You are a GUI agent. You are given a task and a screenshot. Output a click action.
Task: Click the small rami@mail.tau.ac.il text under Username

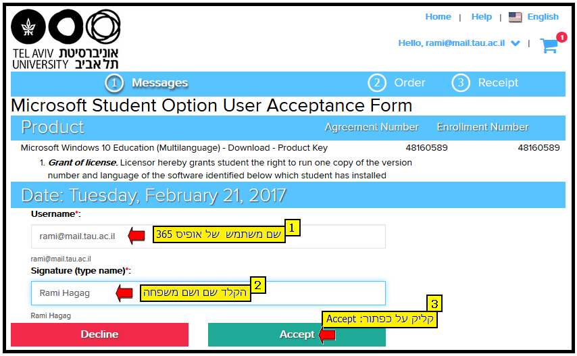[x=61, y=259]
